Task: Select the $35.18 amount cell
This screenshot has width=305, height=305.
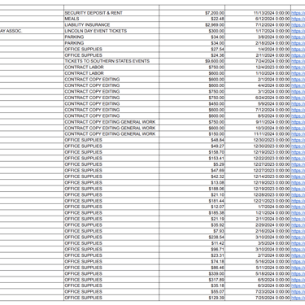Action: [x=192, y=285]
